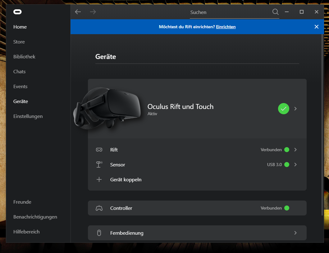
Task: Click the search magnifier icon
Action: point(276,12)
